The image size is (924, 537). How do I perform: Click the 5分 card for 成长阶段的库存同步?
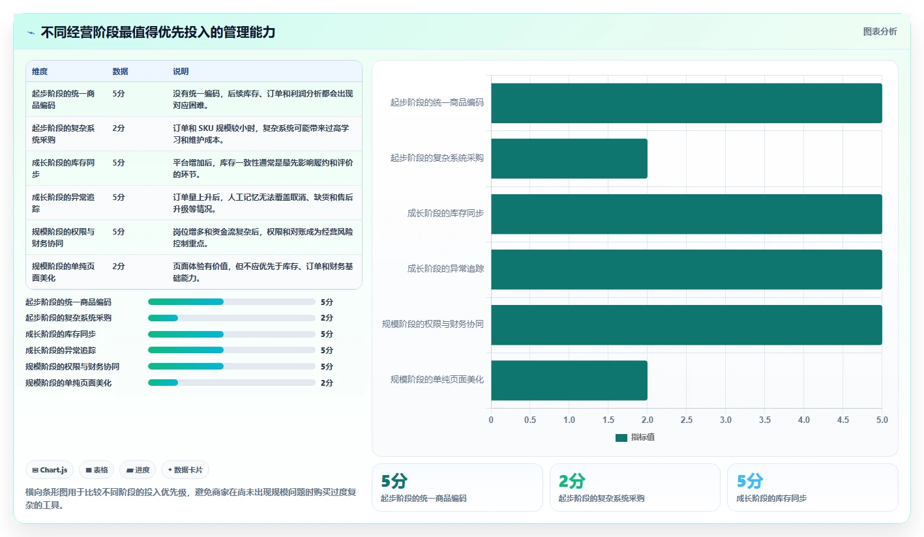tap(812, 487)
